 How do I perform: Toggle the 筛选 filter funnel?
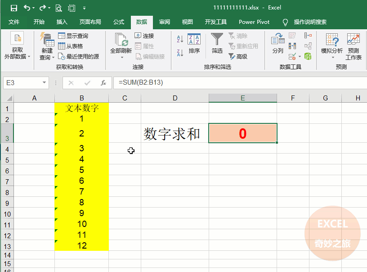click(x=217, y=43)
